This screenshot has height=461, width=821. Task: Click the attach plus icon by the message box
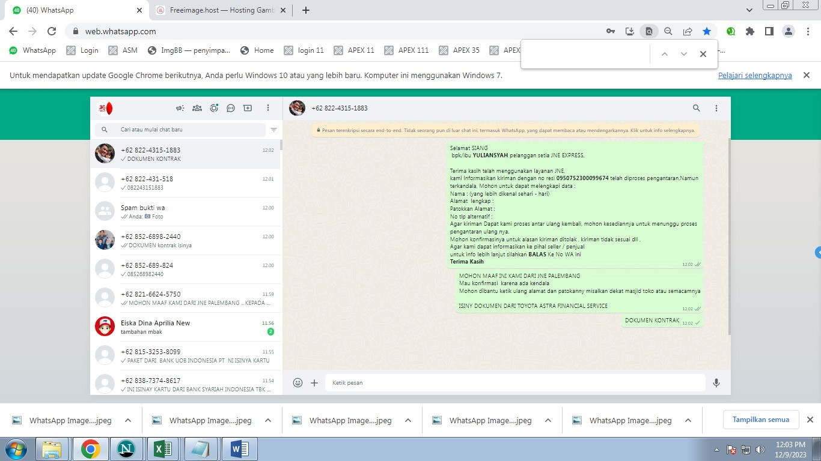click(314, 382)
